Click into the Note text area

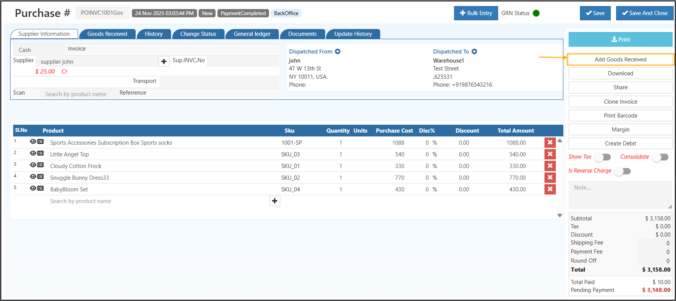click(x=620, y=195)
